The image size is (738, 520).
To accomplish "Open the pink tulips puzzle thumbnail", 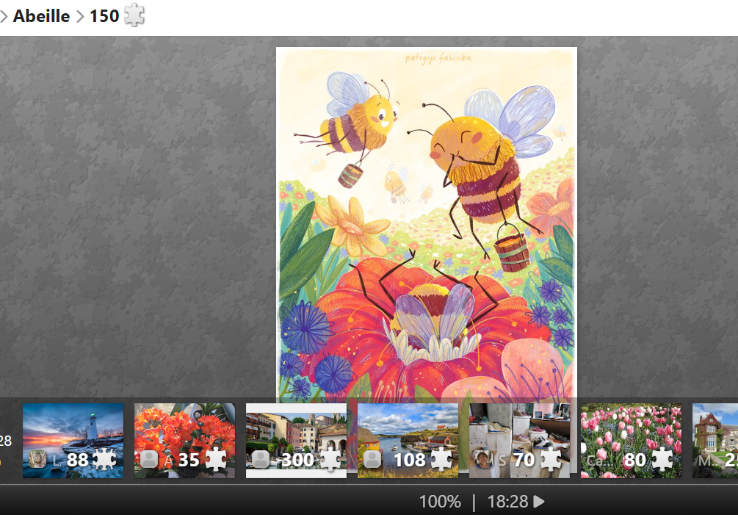I will point(631,441).
